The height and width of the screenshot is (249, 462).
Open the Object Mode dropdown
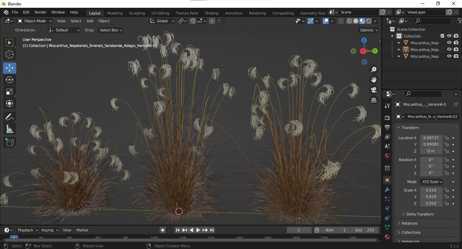point(34,21)
